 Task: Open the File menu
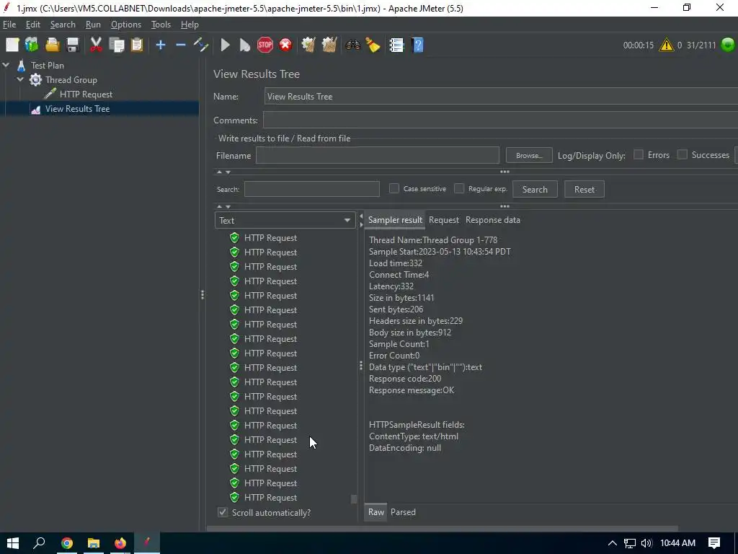9,25
